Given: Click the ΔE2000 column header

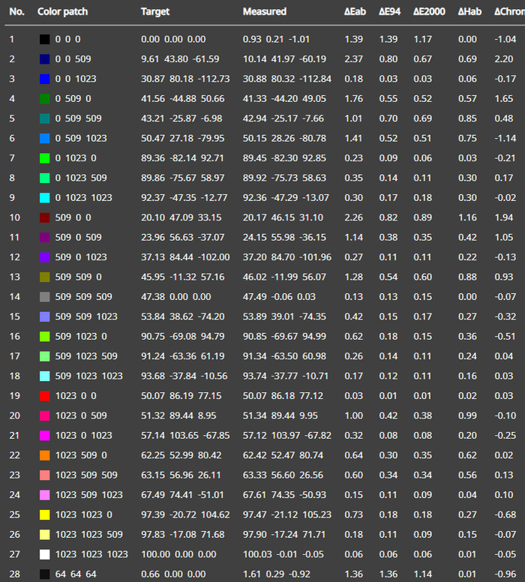Looking at the screenshot, I should coord(429,11).
